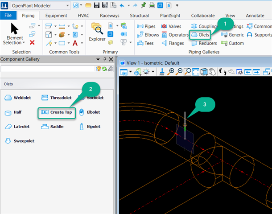Switch to the Equipment ribbon tab
The width and height of the screenshot is (272, 214).
pyautogui.click(x=56, y=15)
